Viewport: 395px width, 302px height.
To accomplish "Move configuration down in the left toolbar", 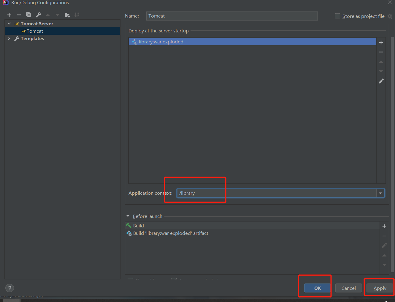I will point(58,15).
